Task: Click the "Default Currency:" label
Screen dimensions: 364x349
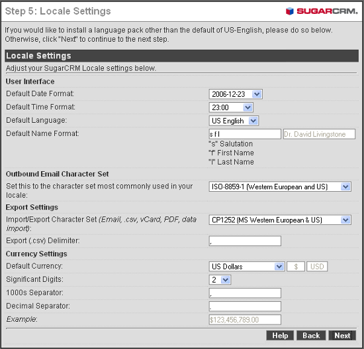Action: pos(34,266)
